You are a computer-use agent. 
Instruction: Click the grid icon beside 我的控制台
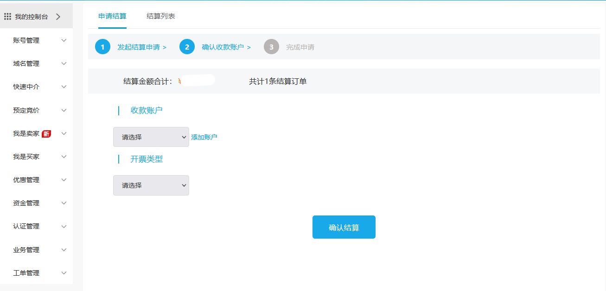tap(7, 17)
